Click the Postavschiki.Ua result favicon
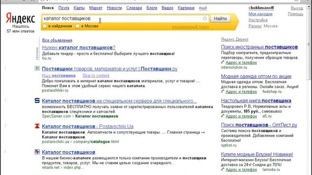Screen dimensions: 312x175 tap(37, 126)
